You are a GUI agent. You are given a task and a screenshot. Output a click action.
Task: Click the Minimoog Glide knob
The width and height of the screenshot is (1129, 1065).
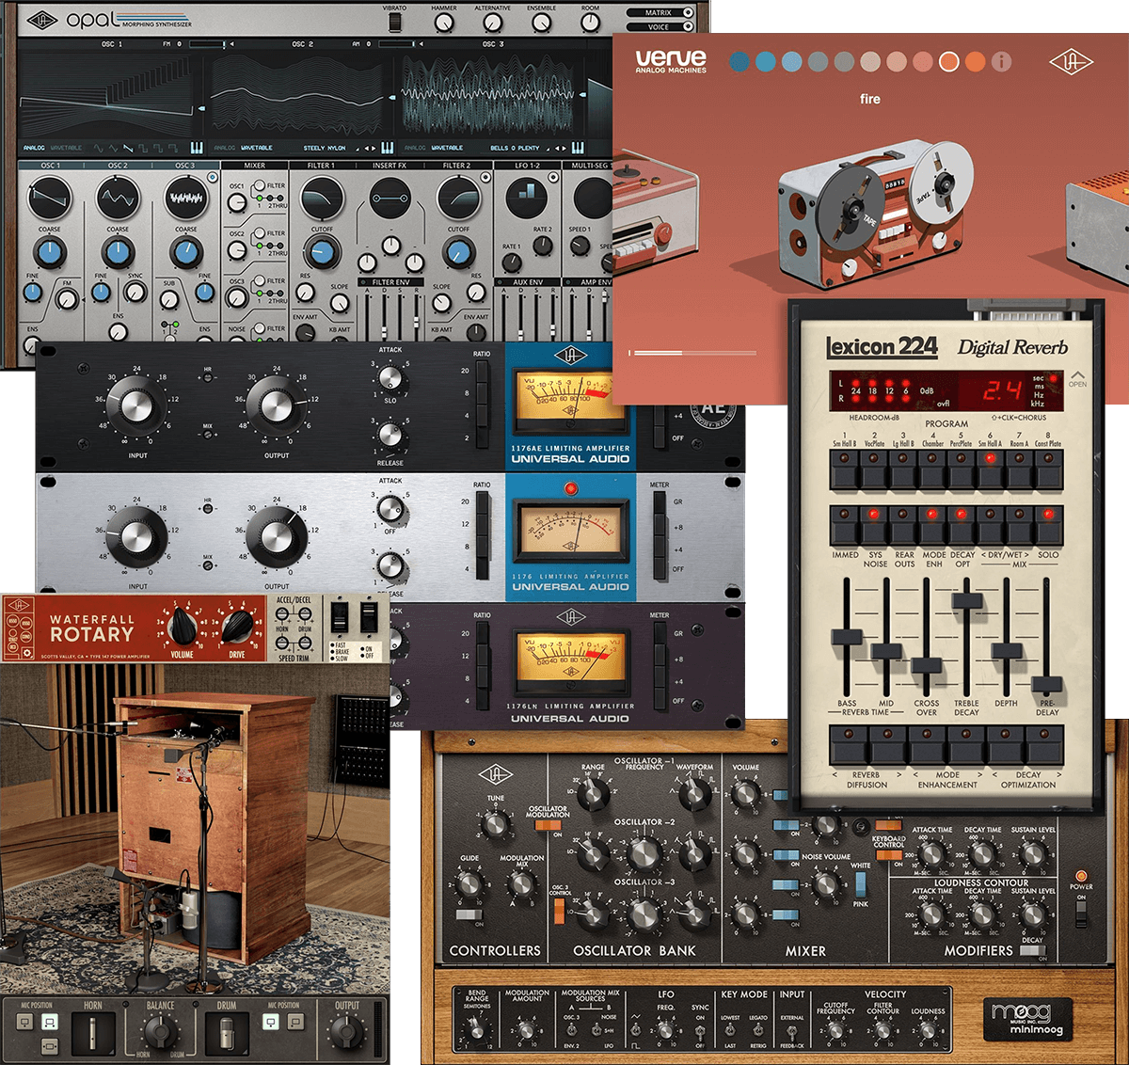pyautogui.click(x=469, y=884)
